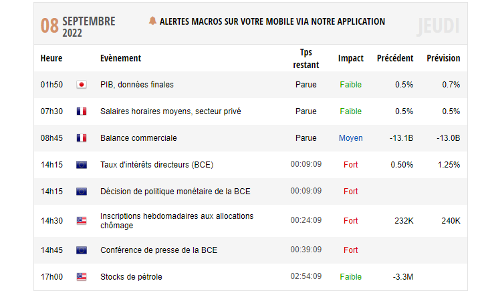Click the Précédent column header

tap(395, 58)
